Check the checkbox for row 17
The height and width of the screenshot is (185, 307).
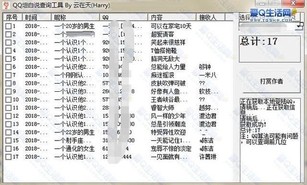point(9,157)
